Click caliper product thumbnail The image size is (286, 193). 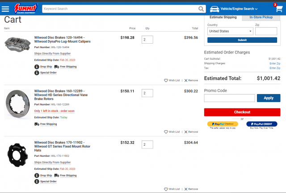(17, 45)
